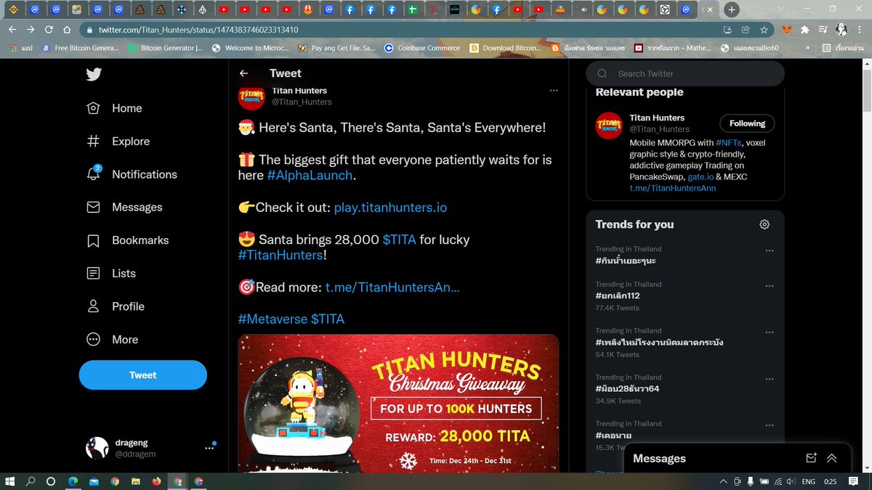
Task: Open Bookmarks in the sidebar
Action: tap(127, 240)
